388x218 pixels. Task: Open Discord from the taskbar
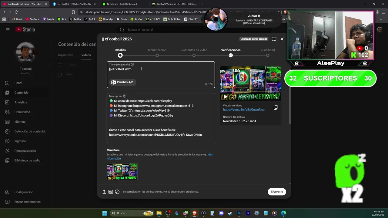tap(221, 213)
